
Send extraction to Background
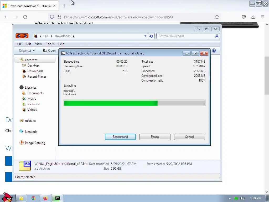120,137
